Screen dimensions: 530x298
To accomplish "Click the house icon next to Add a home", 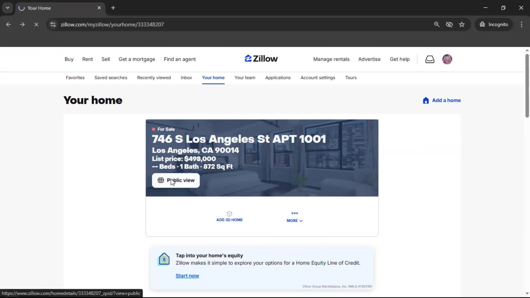I will [x=425, y=100].
